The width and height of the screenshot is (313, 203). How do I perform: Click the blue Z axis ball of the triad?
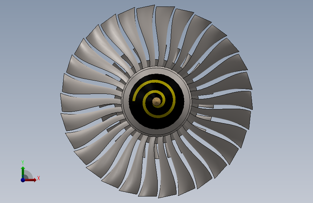(x=23, y=180)
